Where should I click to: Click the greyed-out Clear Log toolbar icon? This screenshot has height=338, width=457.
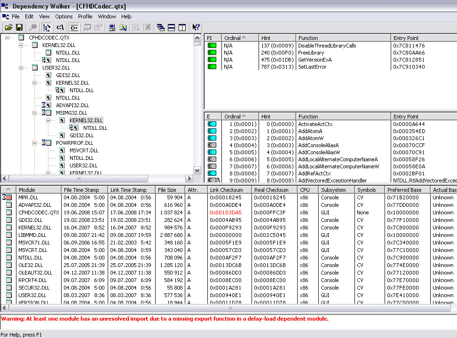pyautogui.click(x=148, y=28)
